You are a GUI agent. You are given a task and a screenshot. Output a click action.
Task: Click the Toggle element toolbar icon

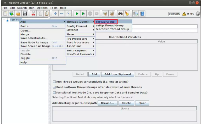[x=68, y=14]
